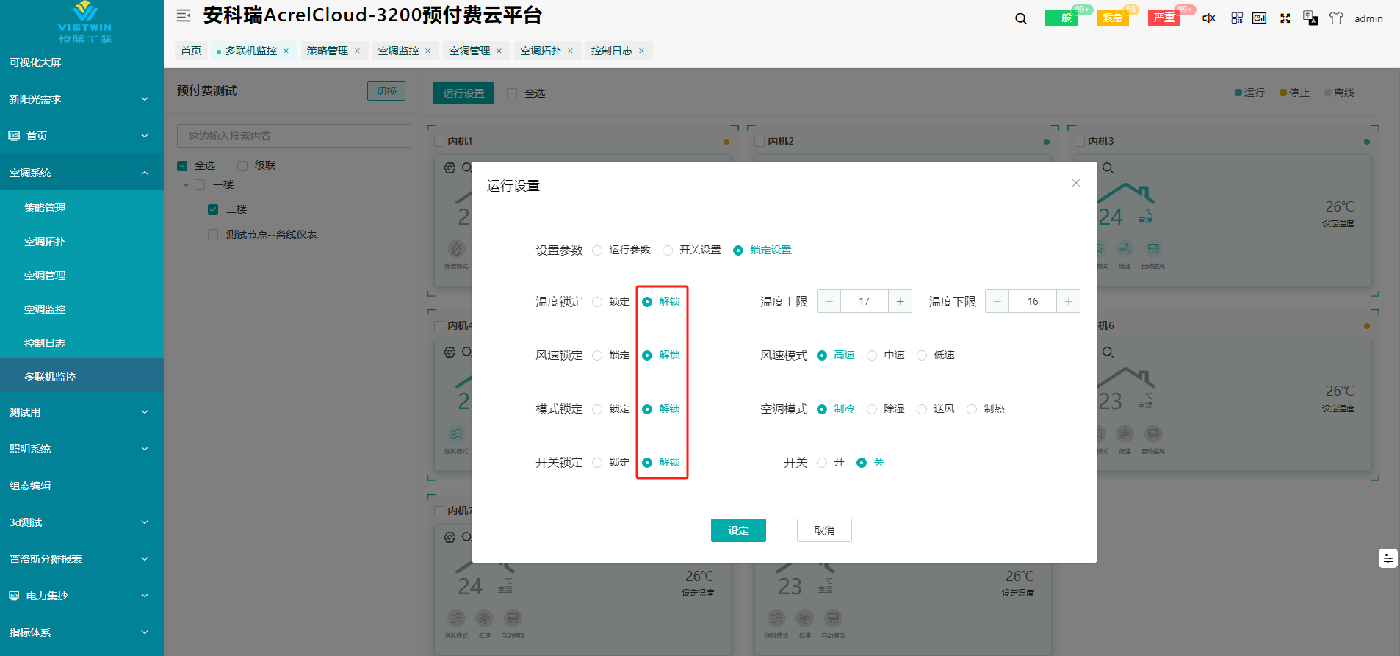The width and height of the screenshot is (1400, 656).
Task: Switch to the 首页 page tab
Action: coord(191,51)
